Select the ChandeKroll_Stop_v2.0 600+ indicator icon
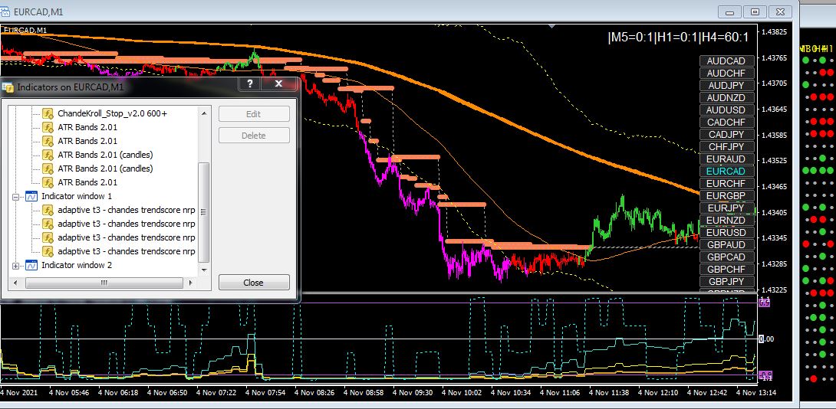Screen dimensions: 836x409 click(48, 113)
